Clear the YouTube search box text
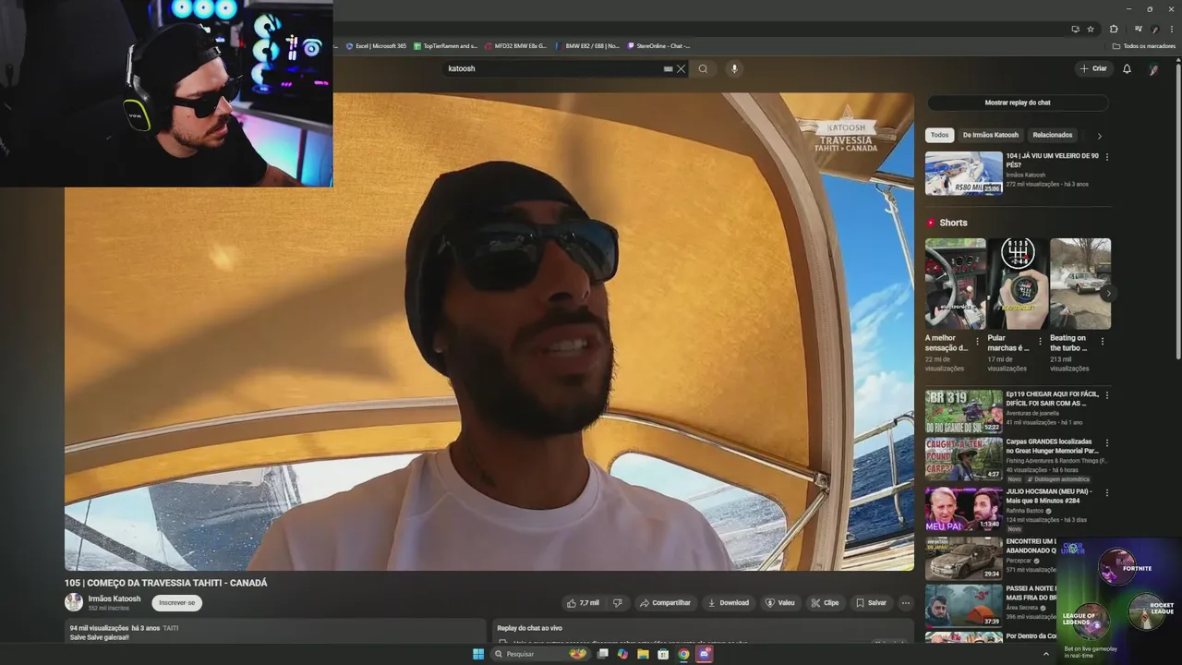 tap(681, 68)
